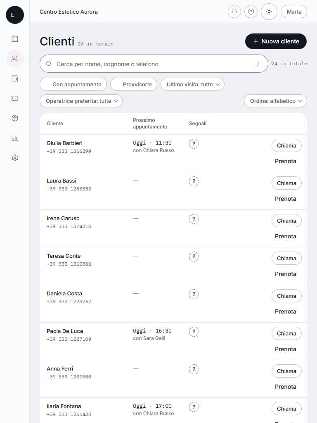Open the ticket/voucher section in the sidebar

[x=15, y=98]
